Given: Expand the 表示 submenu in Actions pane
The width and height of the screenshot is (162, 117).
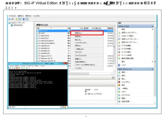Looking at the screenshot, I should tap(152, 62).
